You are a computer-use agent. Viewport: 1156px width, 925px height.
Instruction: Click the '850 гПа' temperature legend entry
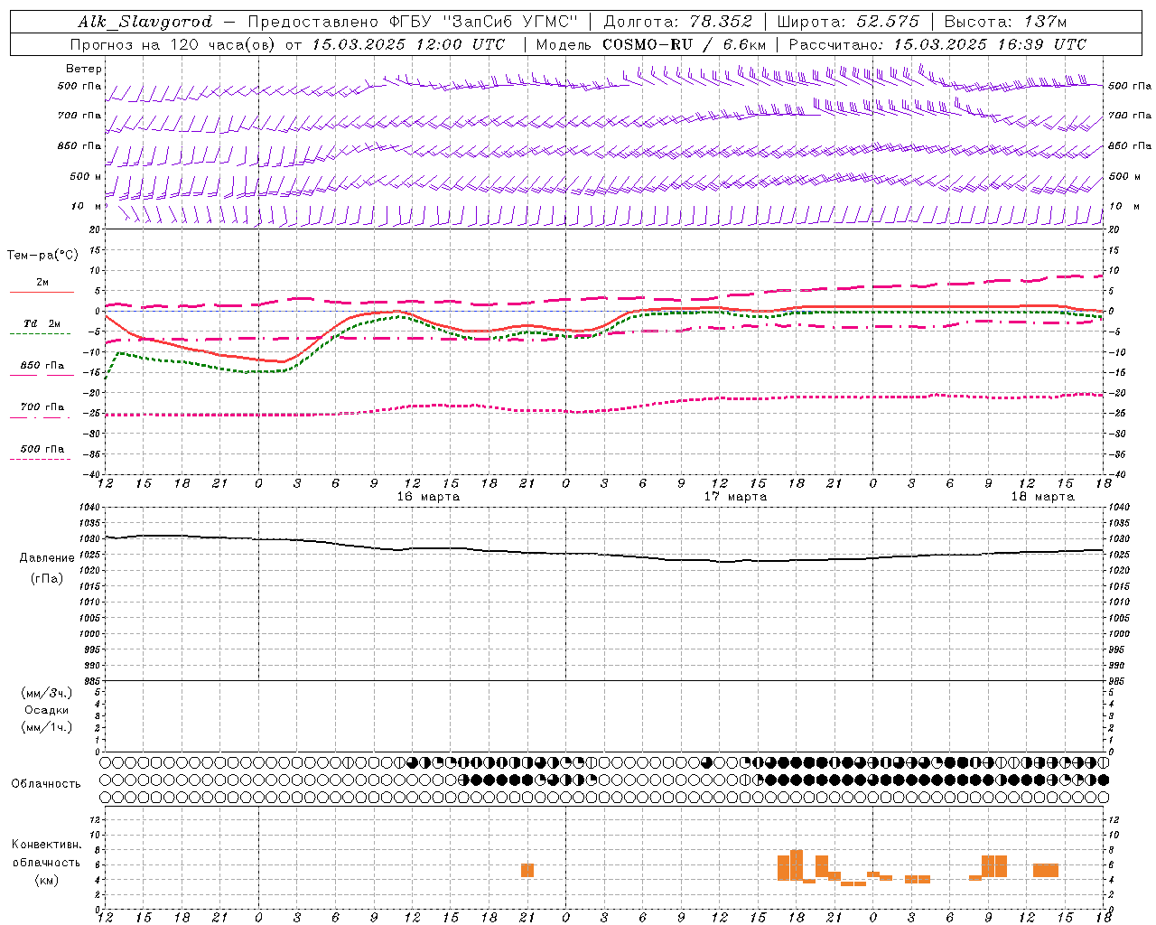click(42, 366)
